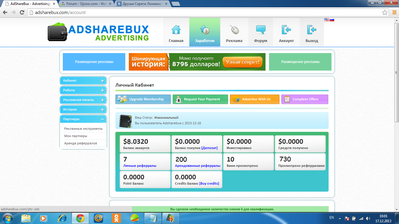Viewport: 399px width, 224px height.
Task: Open the Главная home page
Action: 176,32
